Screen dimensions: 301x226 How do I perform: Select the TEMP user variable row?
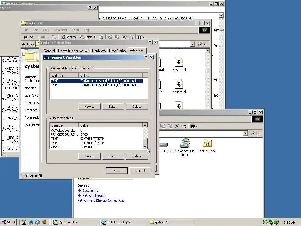click(96, 81)
